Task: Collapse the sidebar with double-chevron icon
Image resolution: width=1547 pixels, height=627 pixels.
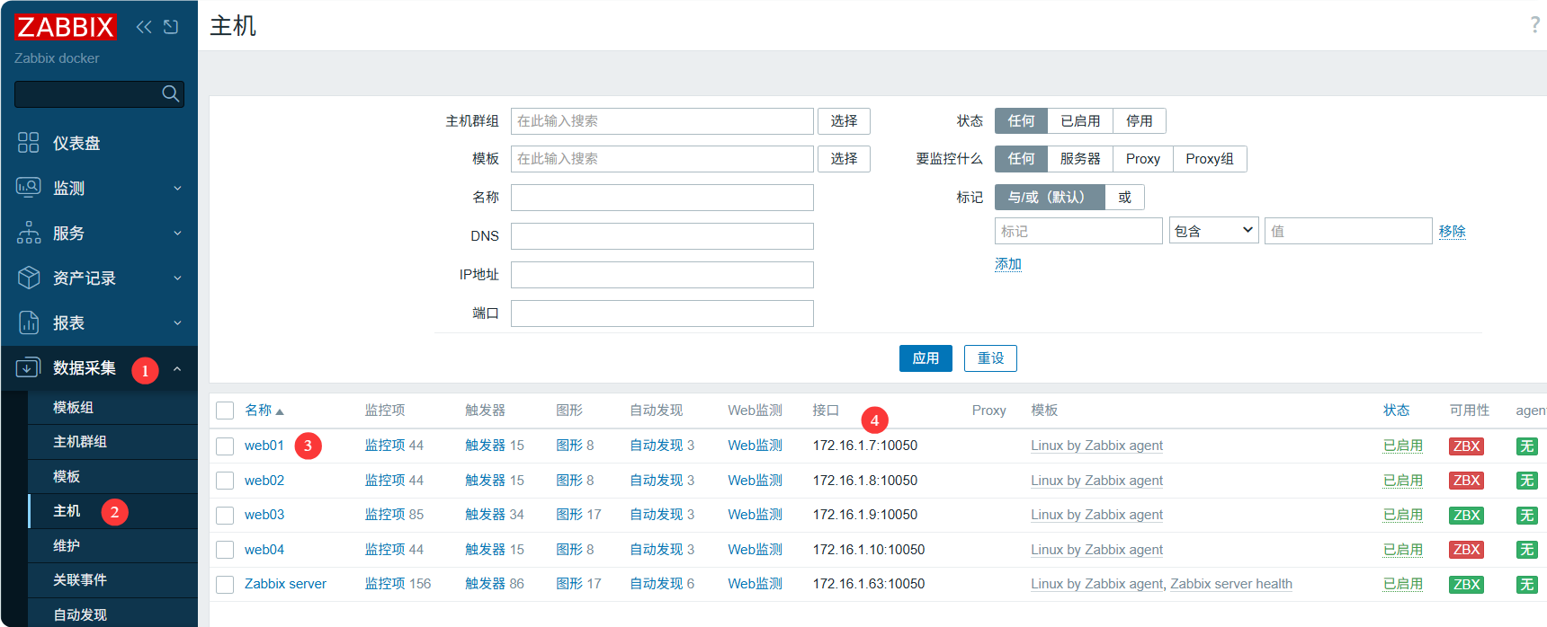Action: point(144,27)
